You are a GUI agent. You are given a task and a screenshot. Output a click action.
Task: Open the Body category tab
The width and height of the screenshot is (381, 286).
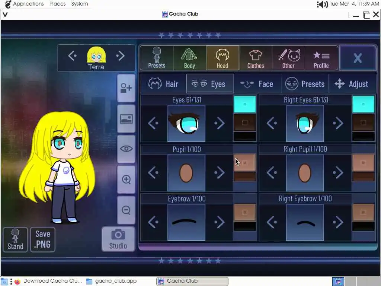[189, 58]
